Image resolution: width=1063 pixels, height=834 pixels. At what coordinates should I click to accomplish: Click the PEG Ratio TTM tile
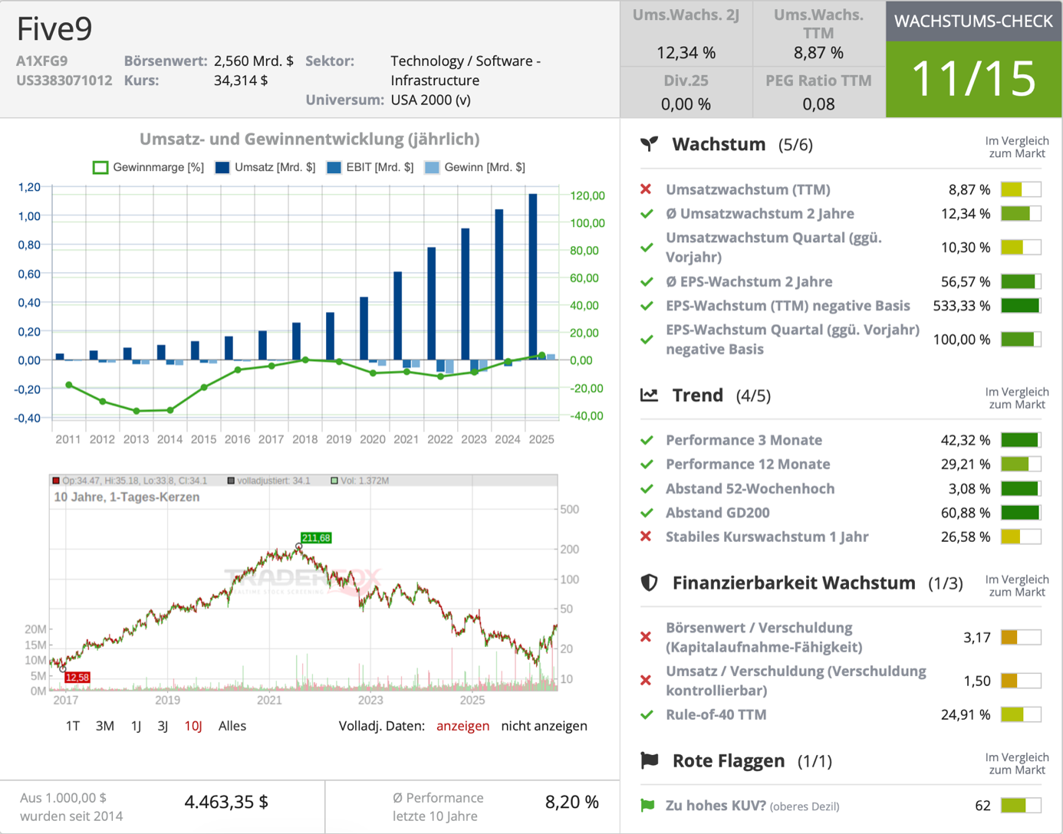point(818,92)
